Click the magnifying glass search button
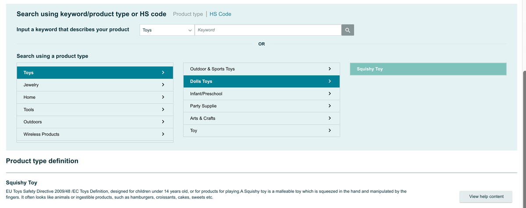 [x=348, y=30]
